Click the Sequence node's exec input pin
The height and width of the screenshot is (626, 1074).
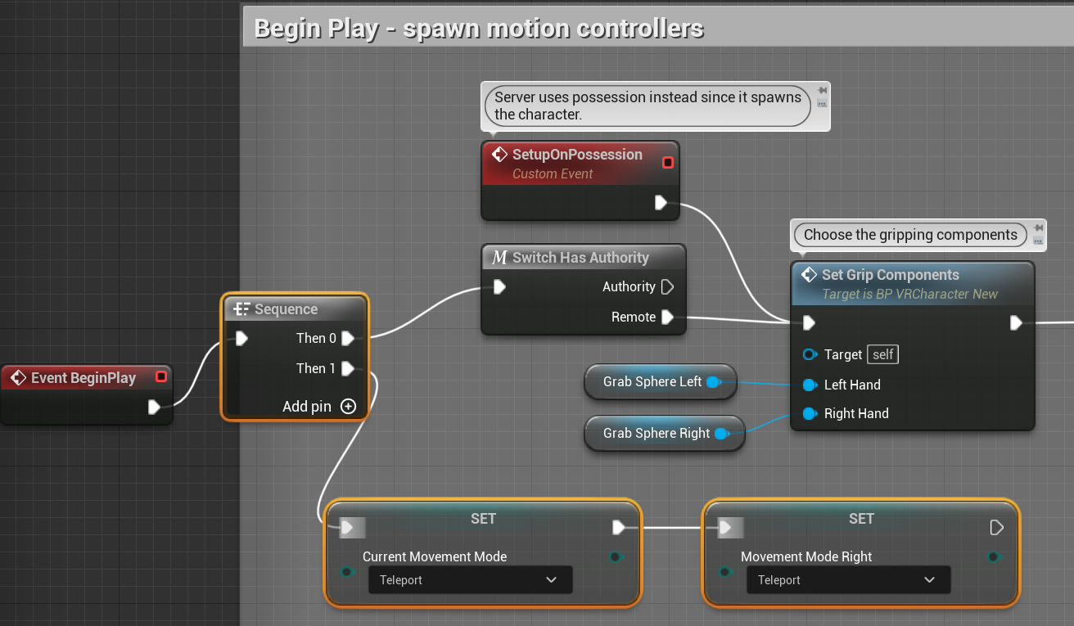(x=242, y=338)
